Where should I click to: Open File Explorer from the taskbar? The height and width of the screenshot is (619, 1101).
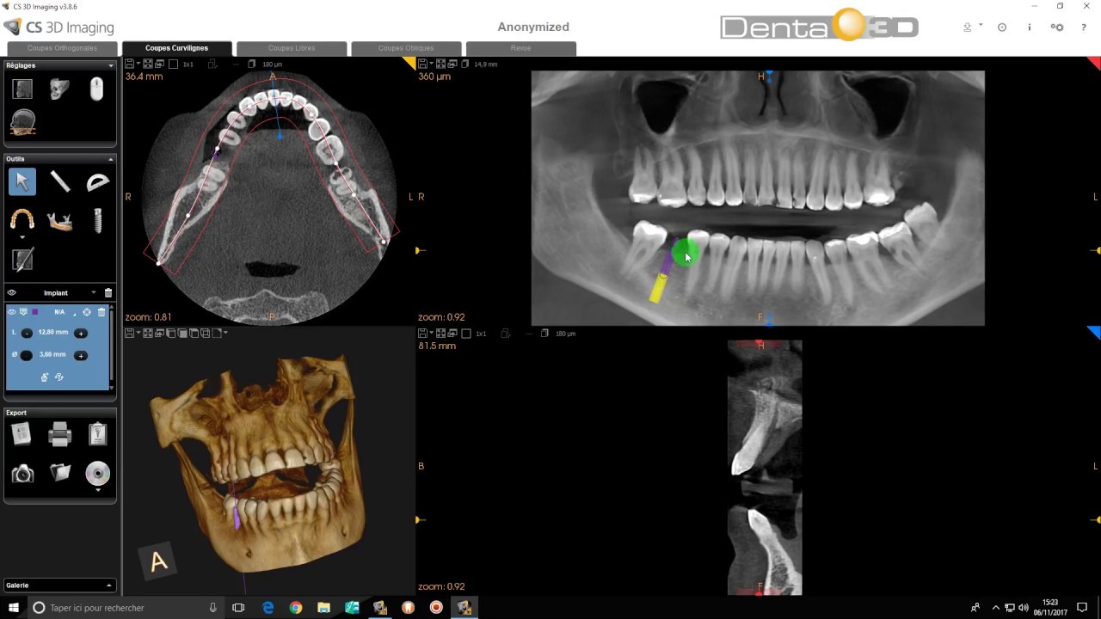(x=323, y=608)
